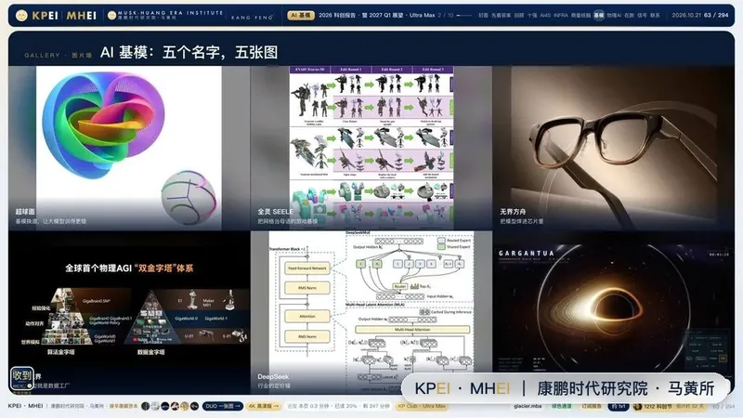Viewport: 743px width, 418px height.
Task: Click the AI 基模 section badge
Action: coord(301,15)
